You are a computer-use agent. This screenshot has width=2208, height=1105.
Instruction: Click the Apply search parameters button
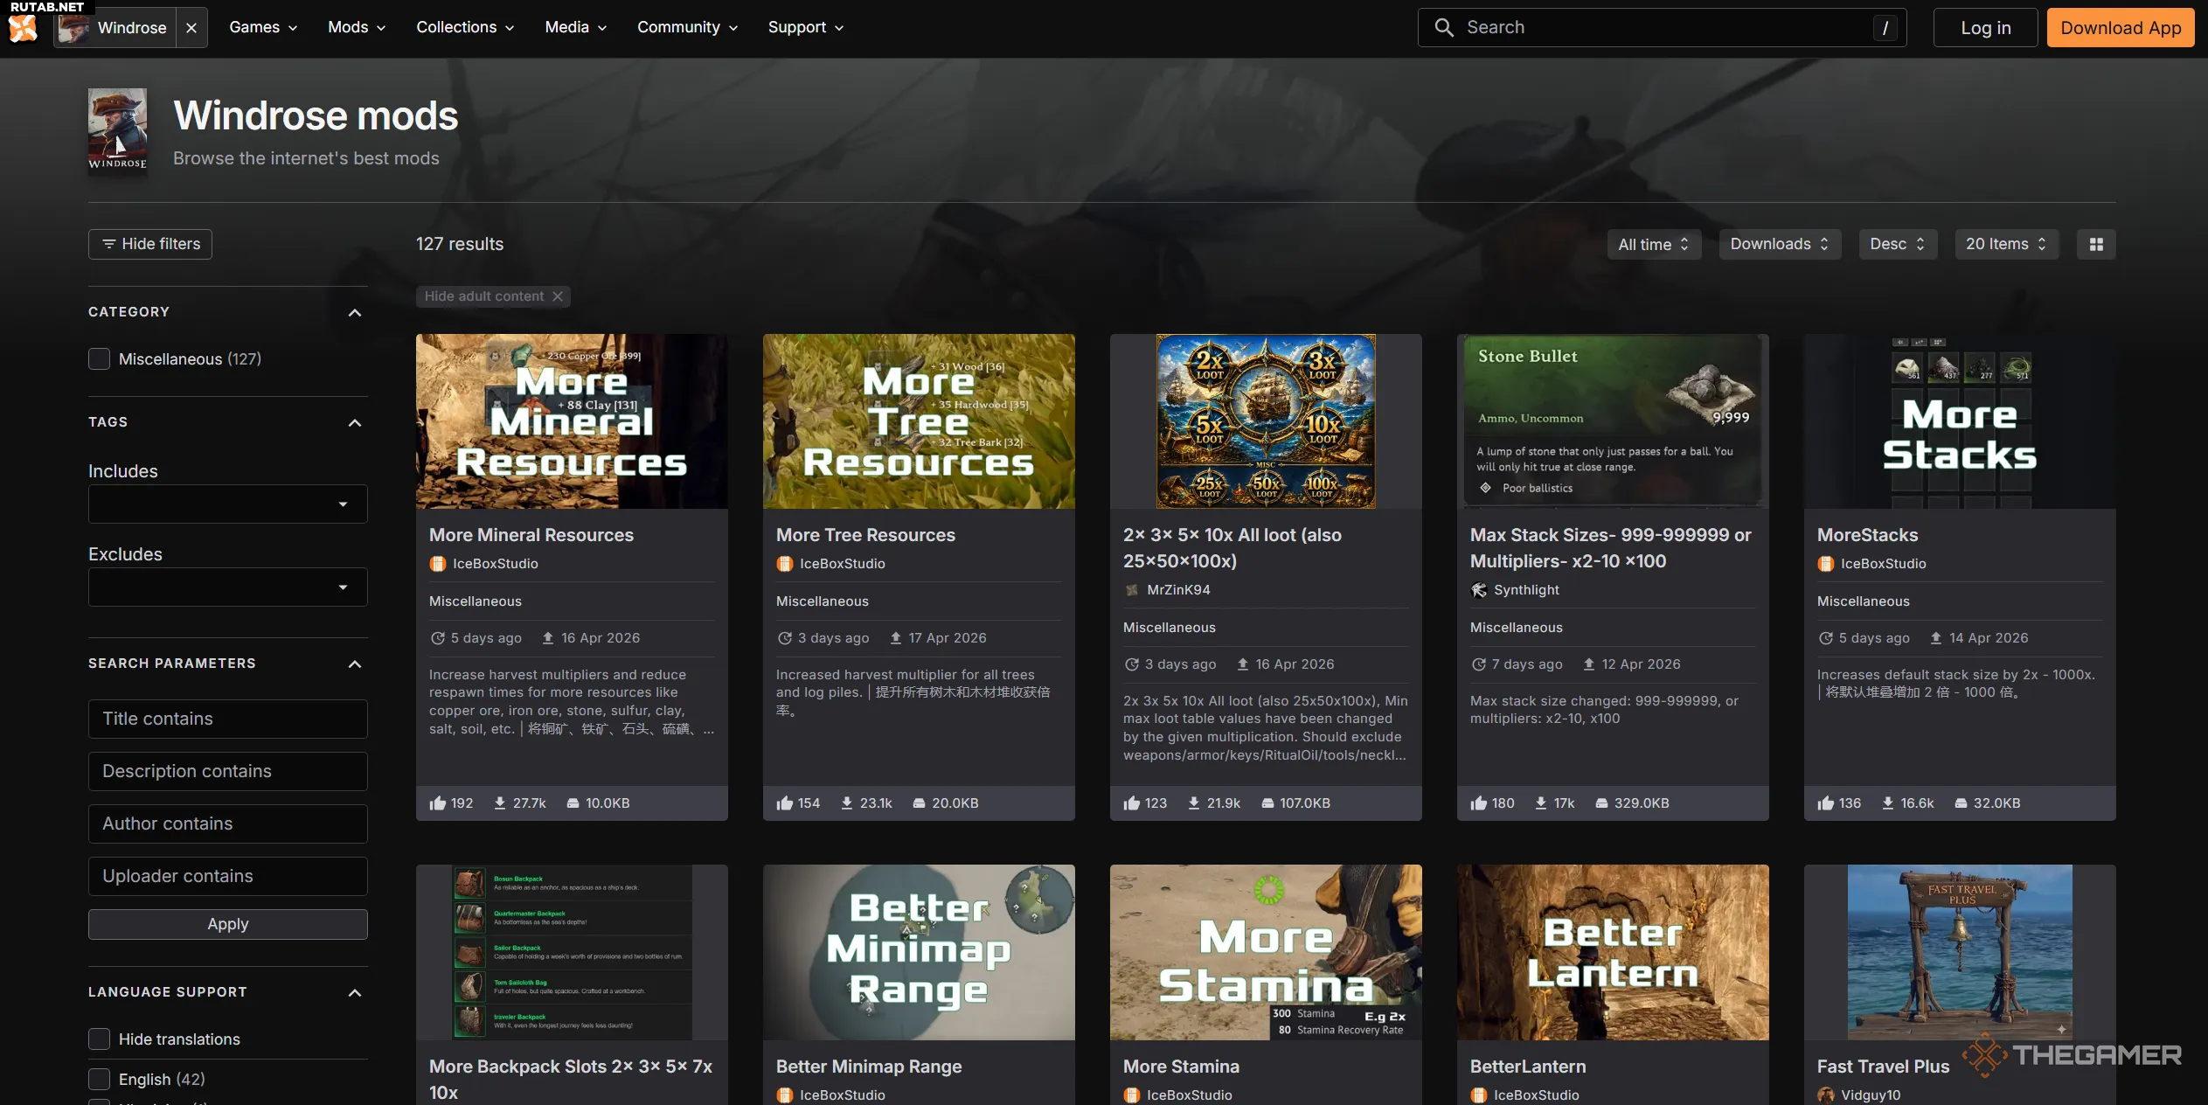pos(227,924)
